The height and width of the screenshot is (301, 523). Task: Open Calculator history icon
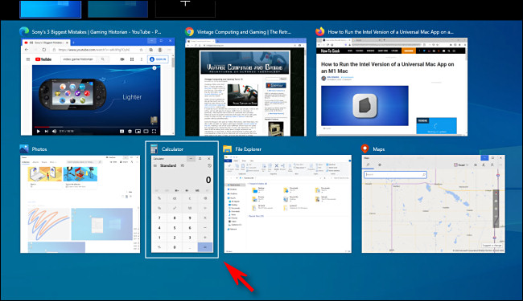tap(209, 165)
